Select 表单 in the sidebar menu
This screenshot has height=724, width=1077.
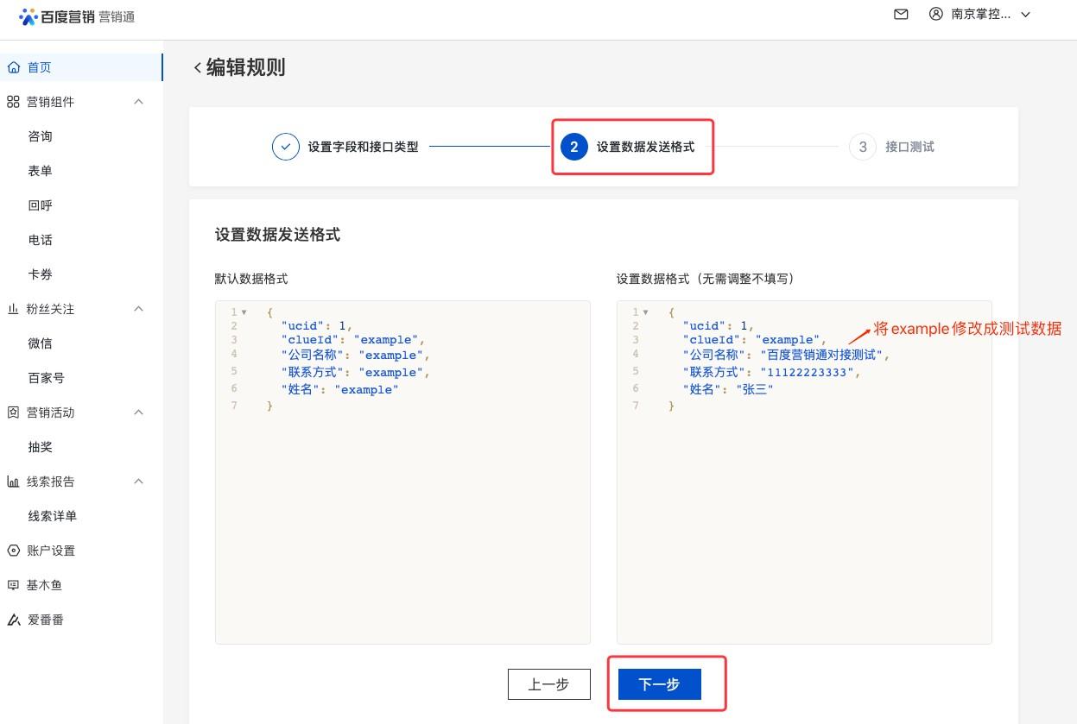41,171
